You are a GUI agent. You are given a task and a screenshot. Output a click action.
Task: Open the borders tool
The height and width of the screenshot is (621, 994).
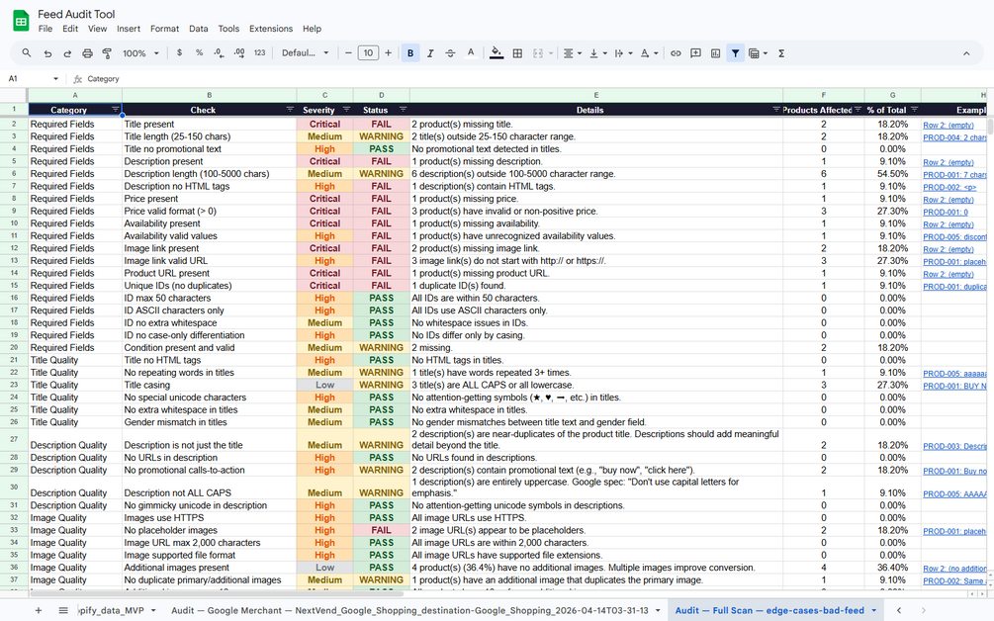(x=517, y=53)
